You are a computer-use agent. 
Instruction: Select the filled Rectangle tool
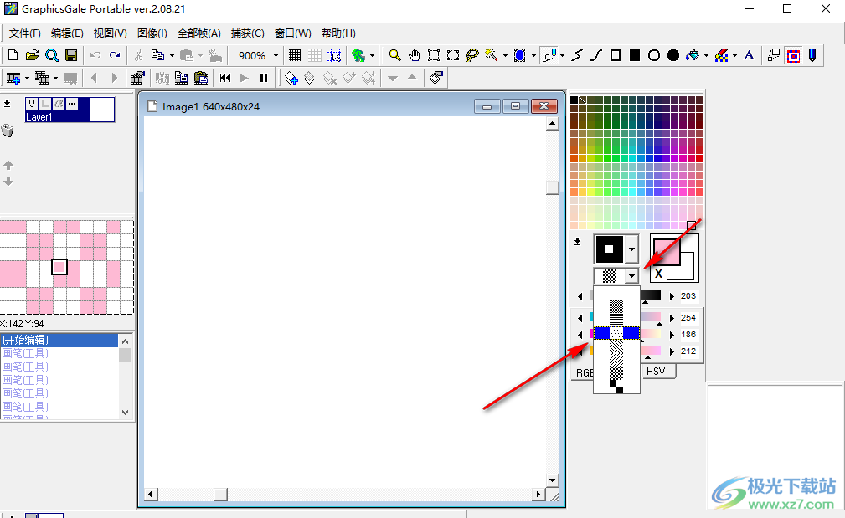point(635,55)
